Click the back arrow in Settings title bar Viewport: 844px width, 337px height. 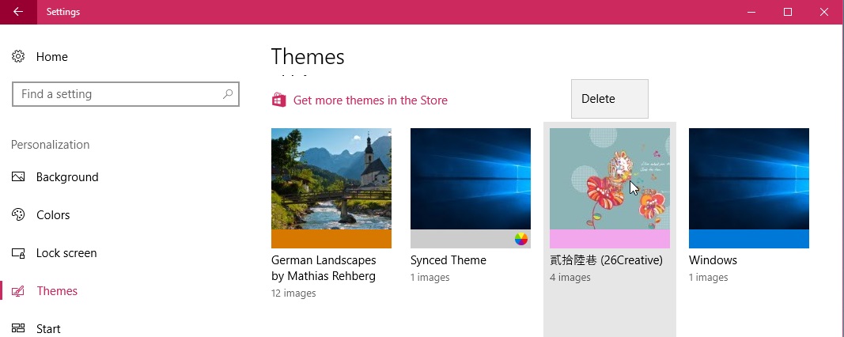click(18, 12)
